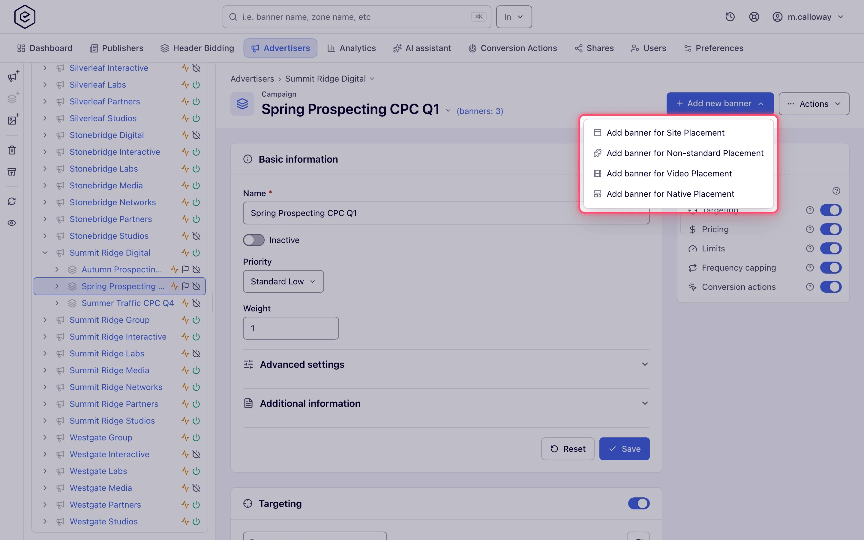Select Add banner for Video Placement

point(678,173)
